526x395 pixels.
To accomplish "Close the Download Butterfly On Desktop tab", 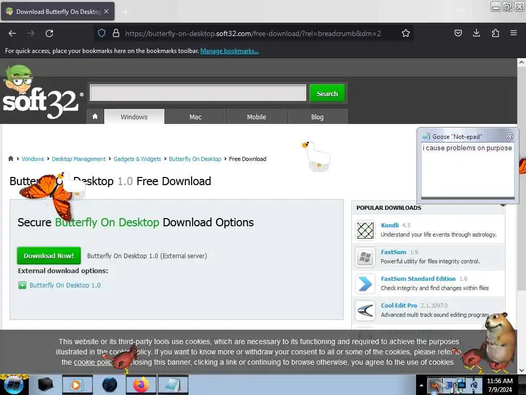I will tap(106, 11).
